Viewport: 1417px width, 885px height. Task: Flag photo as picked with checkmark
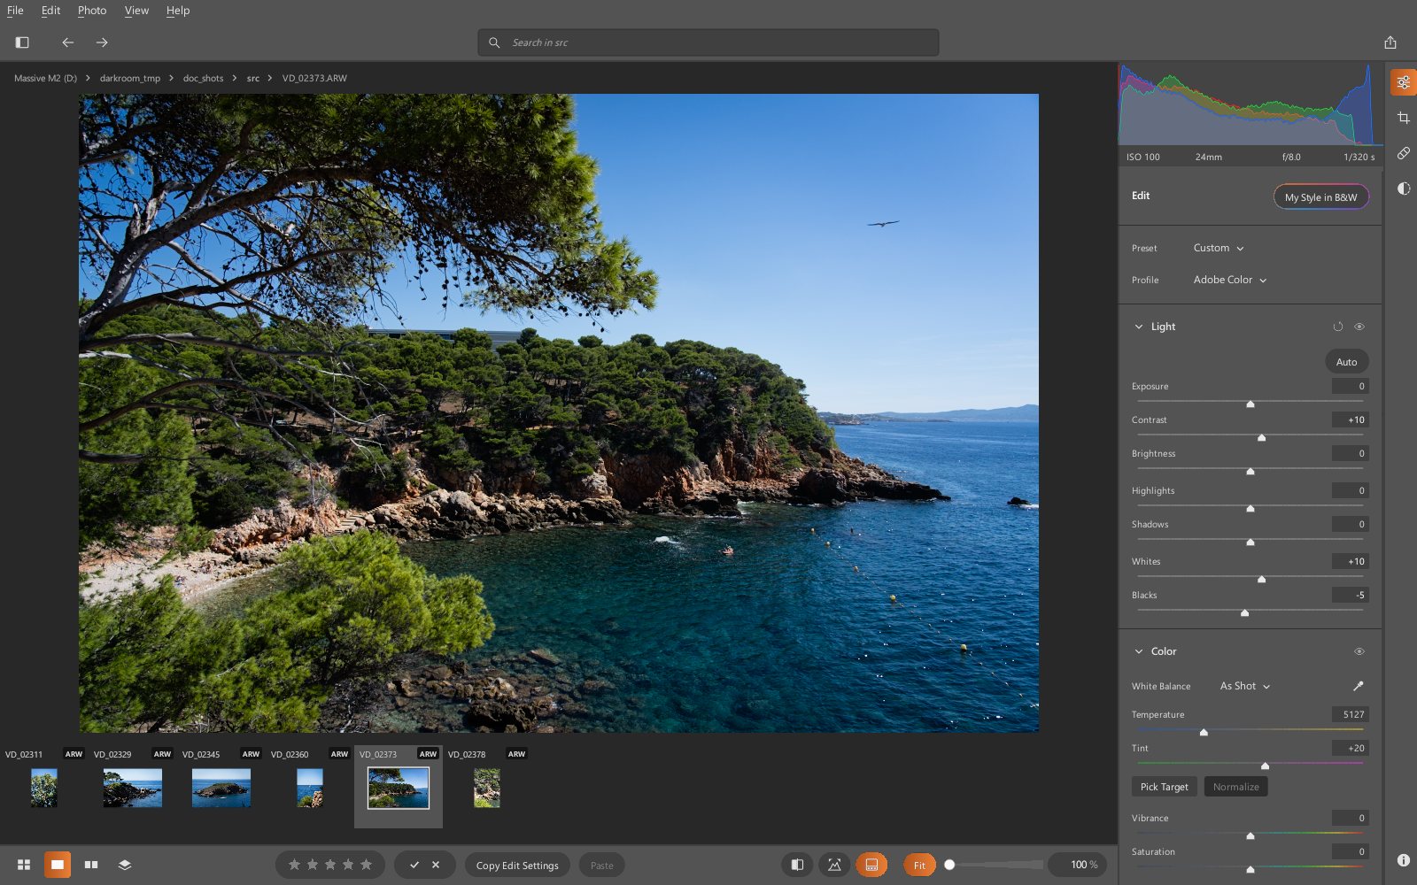[x=414, y=865]
